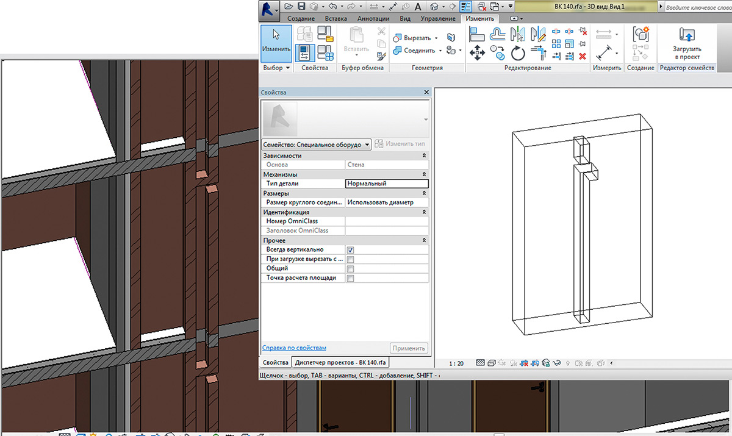Enable При загрузке вырезать checkbox
732x436 pixels.
351,259
